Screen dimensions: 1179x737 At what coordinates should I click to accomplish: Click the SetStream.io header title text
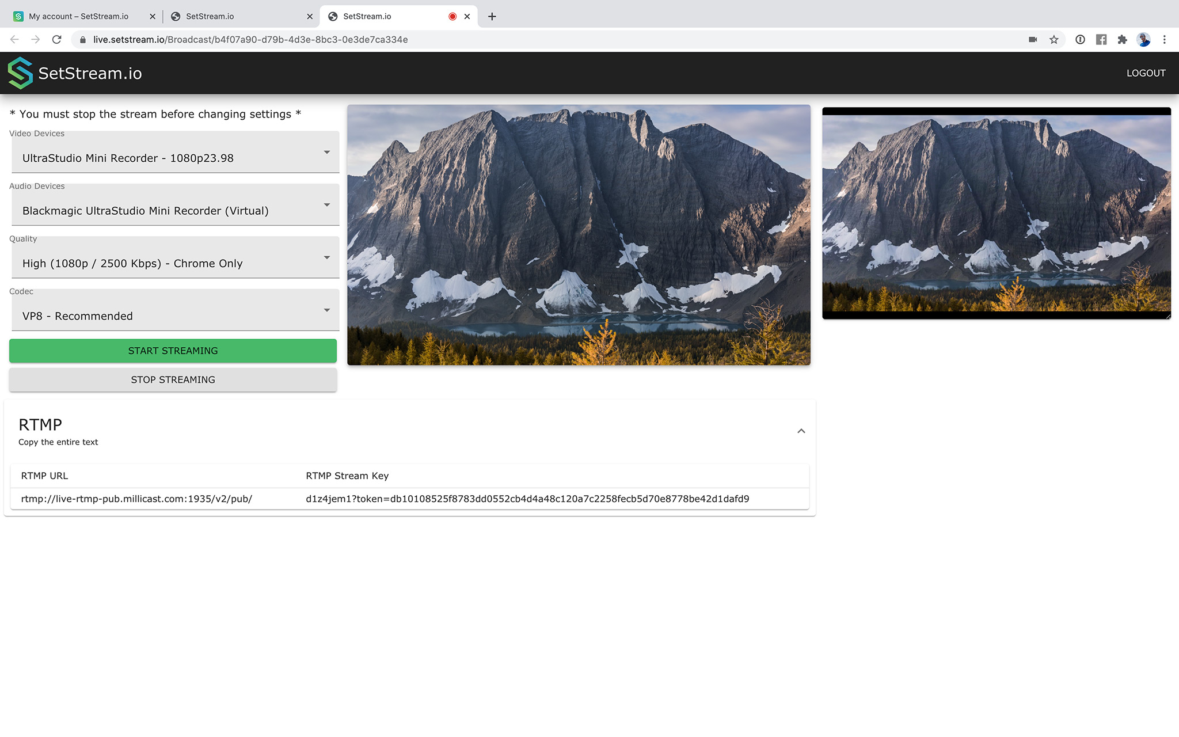click(x=90, y=73)
